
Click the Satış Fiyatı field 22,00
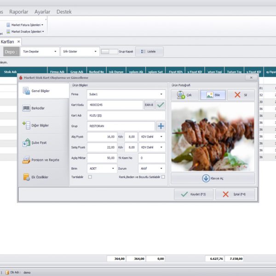coord(102,147)
